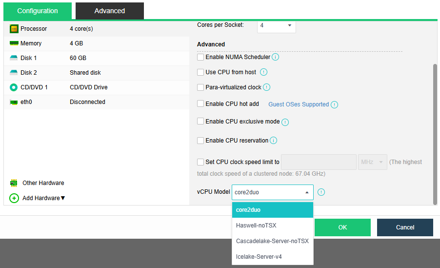This screenshot has width=440, height=268.
Task: Click the Processor chip icon
Action: click(x=14, y=29)
